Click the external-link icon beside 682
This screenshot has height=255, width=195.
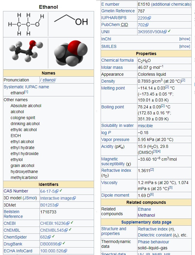point(49,237)
